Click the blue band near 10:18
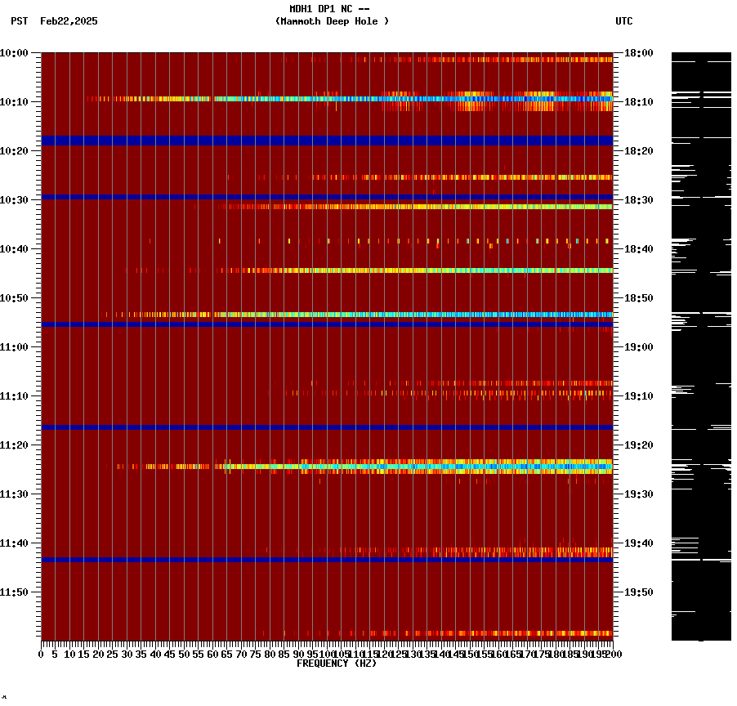Screen dimensions: 737x706 [327, 139]
